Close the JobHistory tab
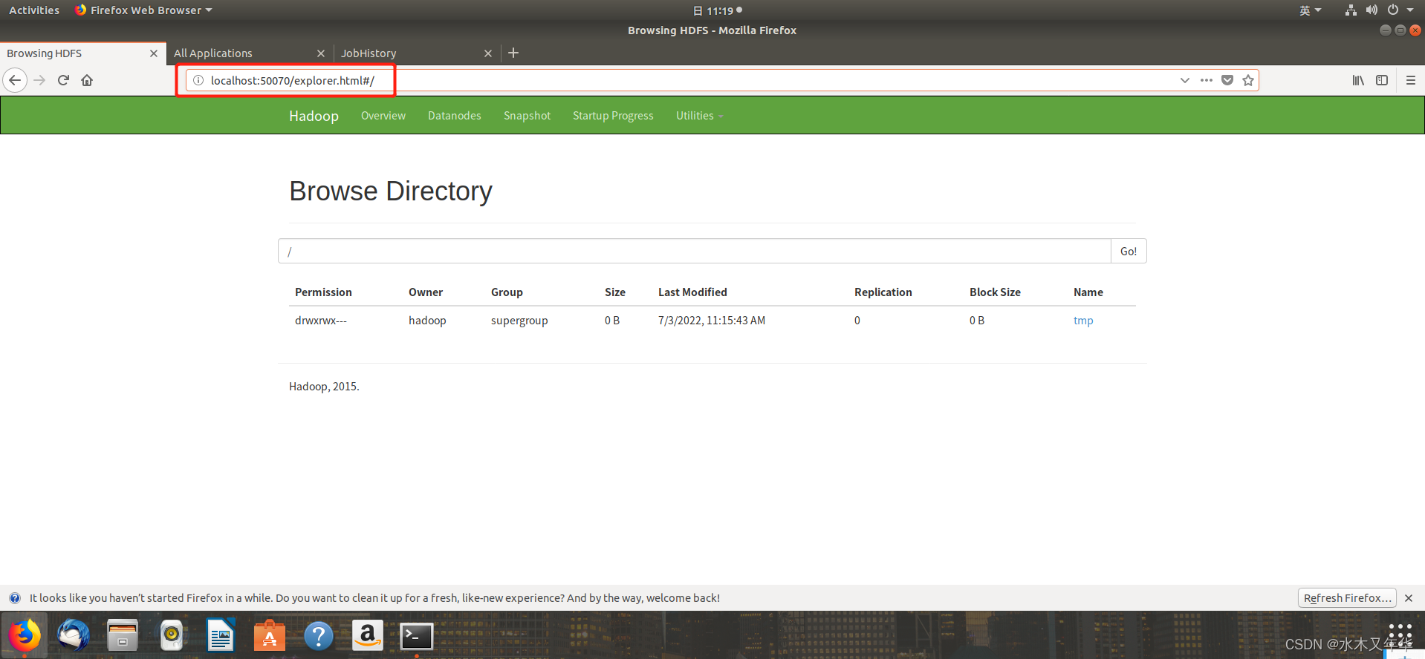Viewport: 1425px width, 659px height. tap(488, 53)
